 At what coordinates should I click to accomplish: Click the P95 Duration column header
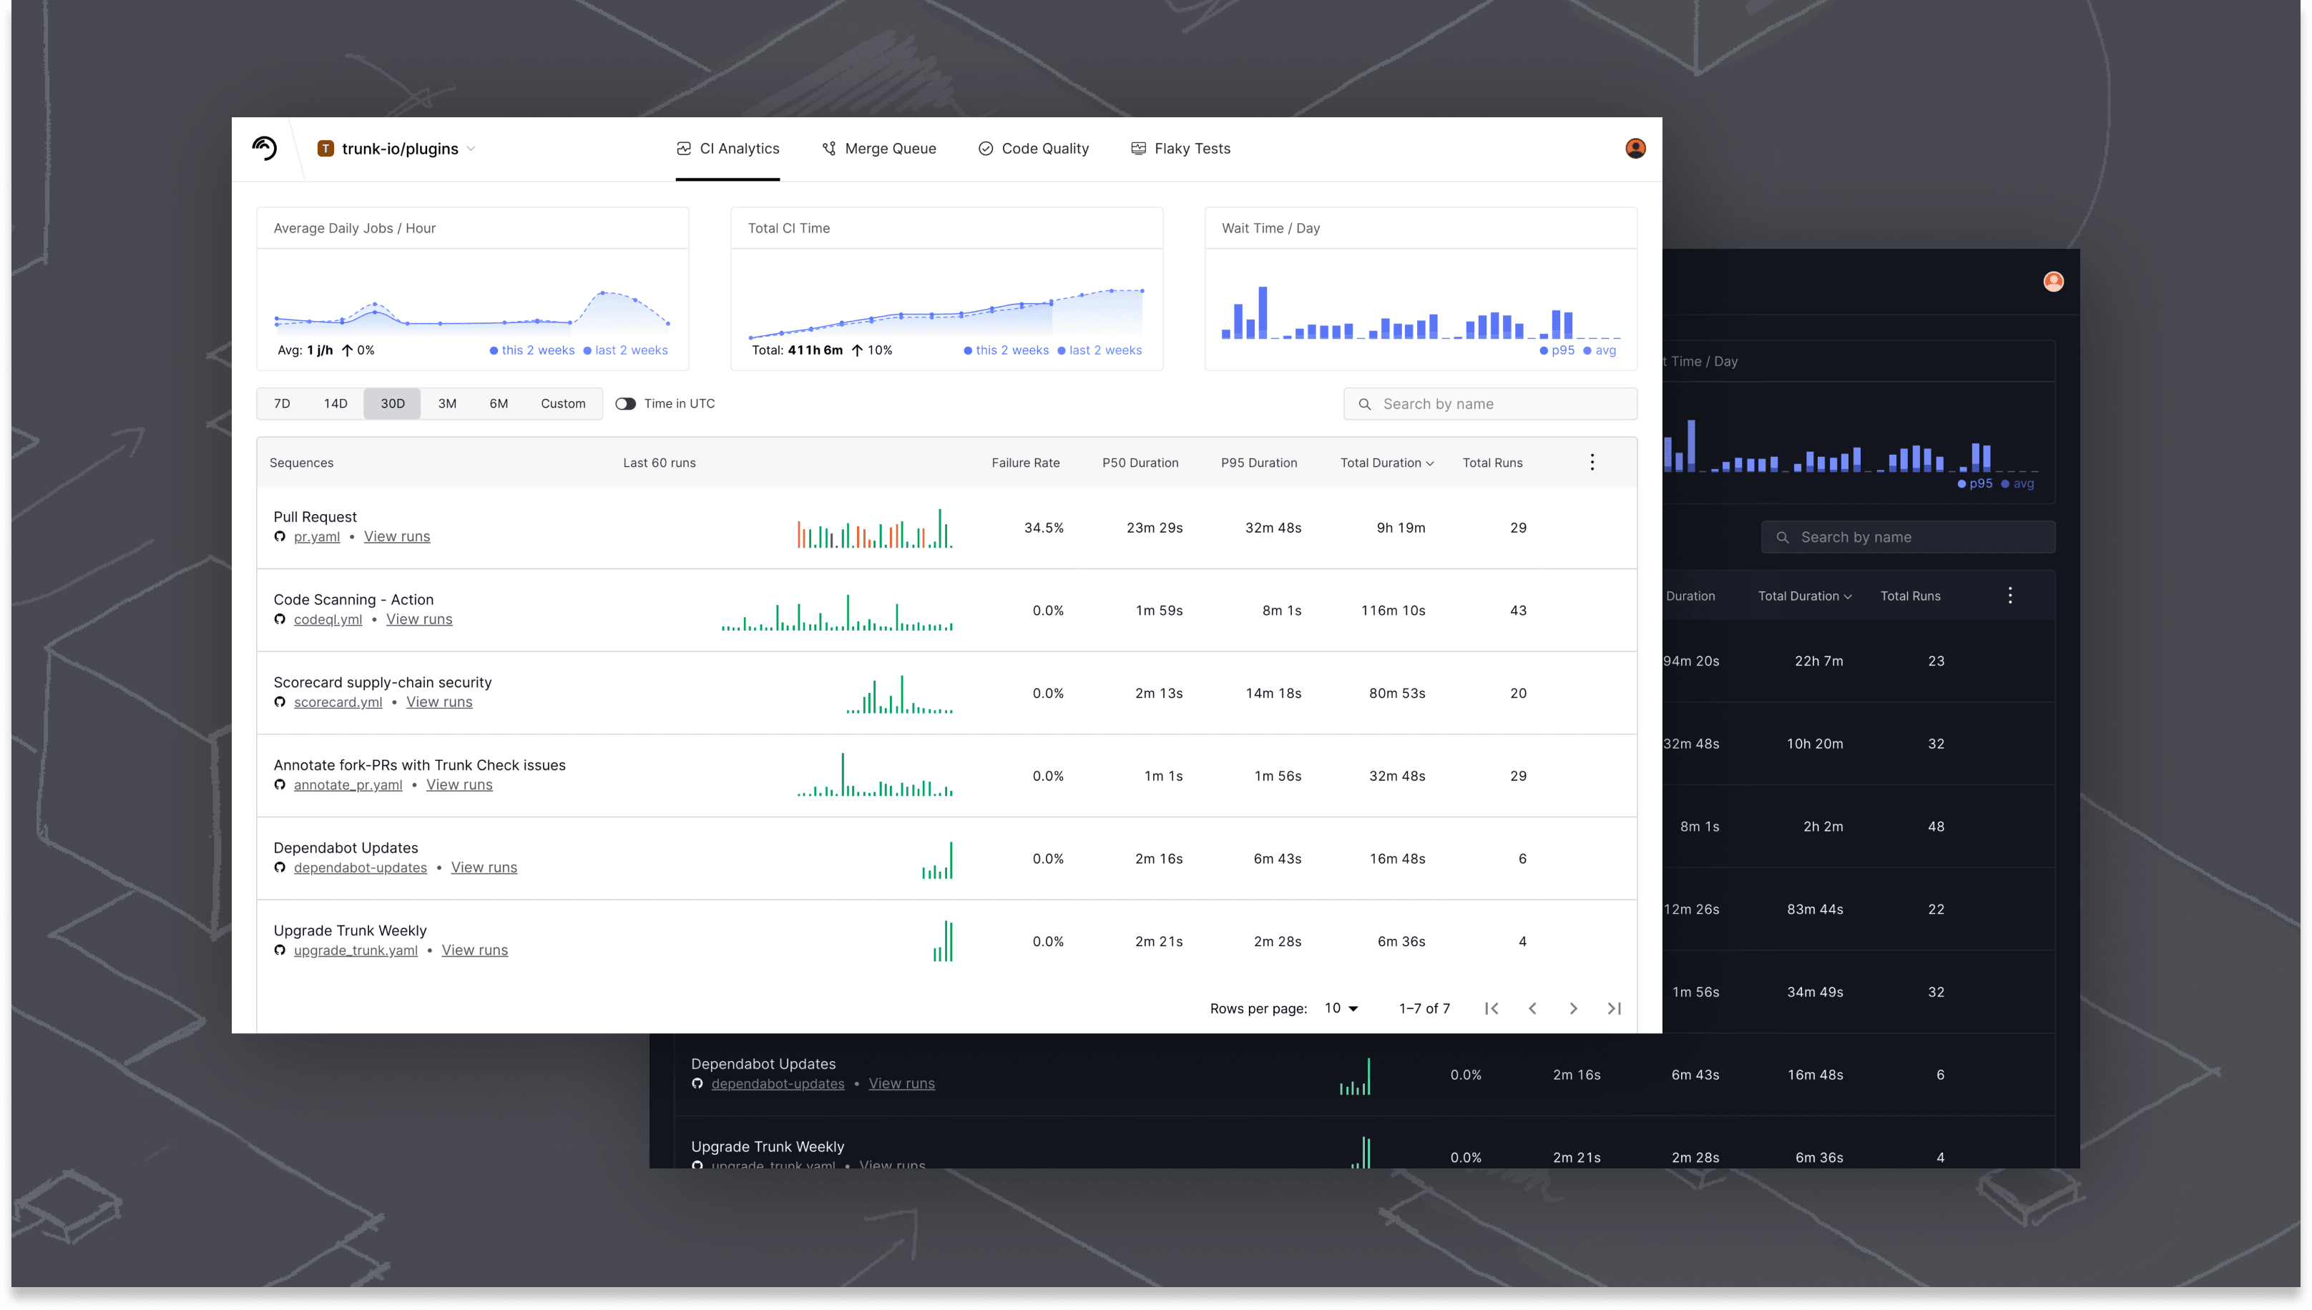tap(1259, 463)
